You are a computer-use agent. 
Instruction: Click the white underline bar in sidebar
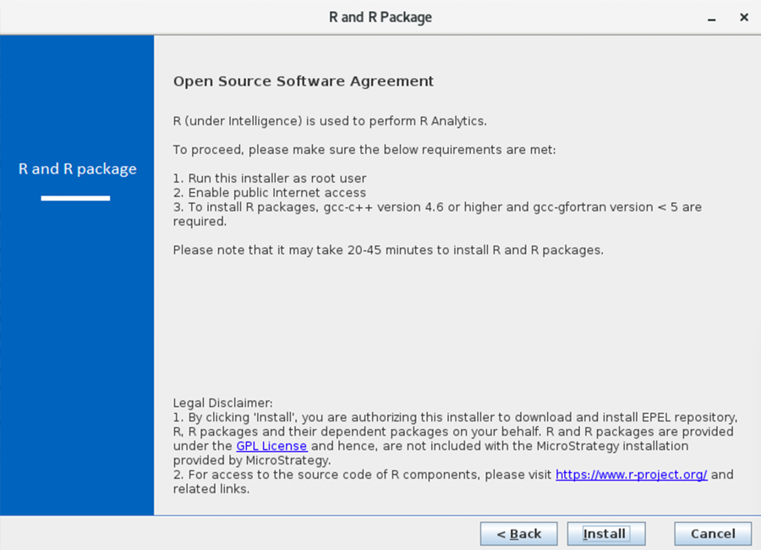pos(76,198)
